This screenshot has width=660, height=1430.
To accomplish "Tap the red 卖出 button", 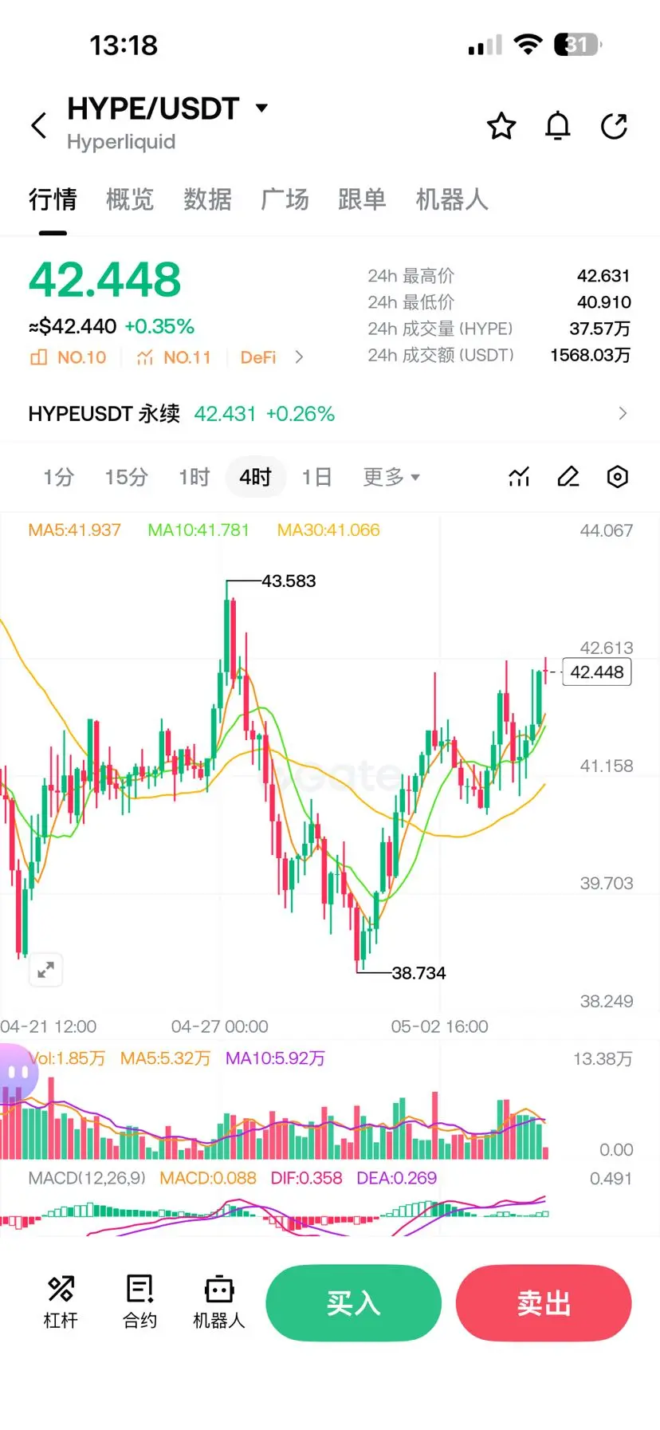I will [544, 1303].
